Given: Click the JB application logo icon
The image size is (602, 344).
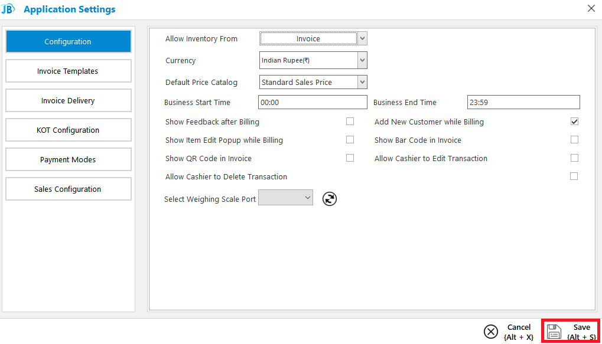Looking at the screenshot, I should (x=8, y=8).
